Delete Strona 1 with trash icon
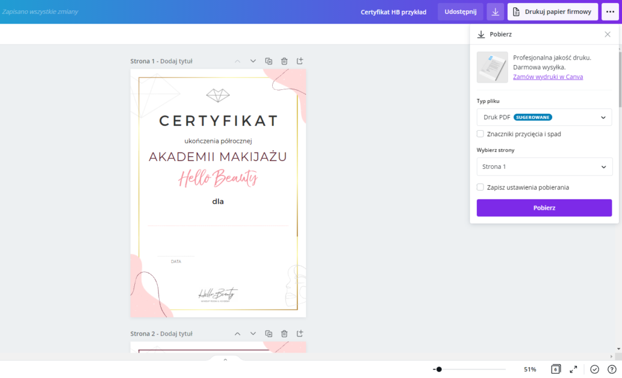 click(x=284, y=61)
